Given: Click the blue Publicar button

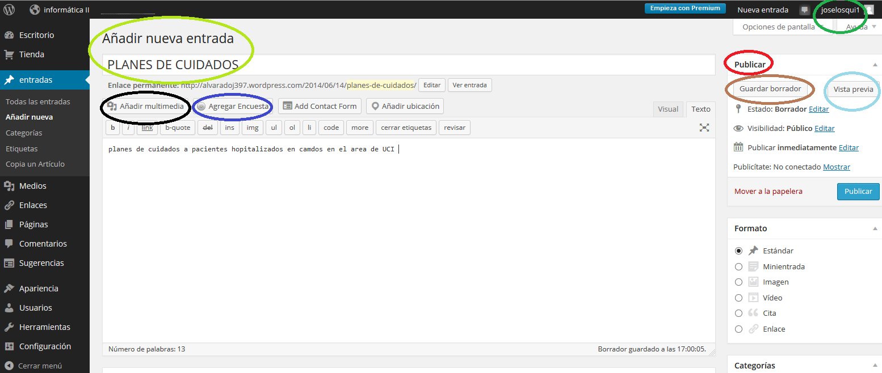Looking at the screenshot, I should pyautogui.click(x=858, y=191).
